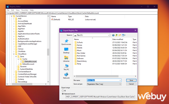Screen dimensions: 169x104
Task: Open the File menu in Registry Editor
Action: 8,10
